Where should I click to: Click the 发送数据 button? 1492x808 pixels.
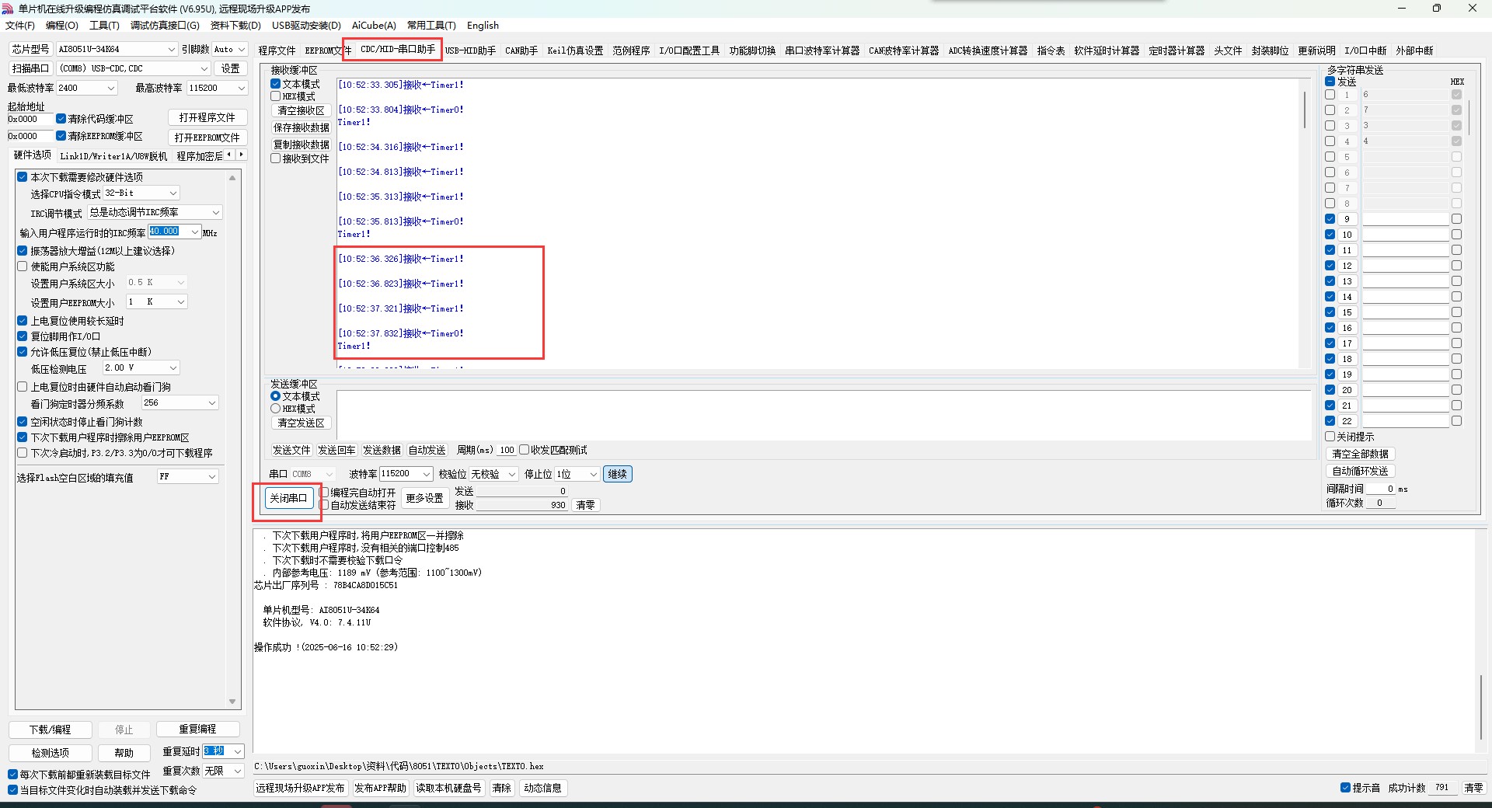(x=382, y=450)
